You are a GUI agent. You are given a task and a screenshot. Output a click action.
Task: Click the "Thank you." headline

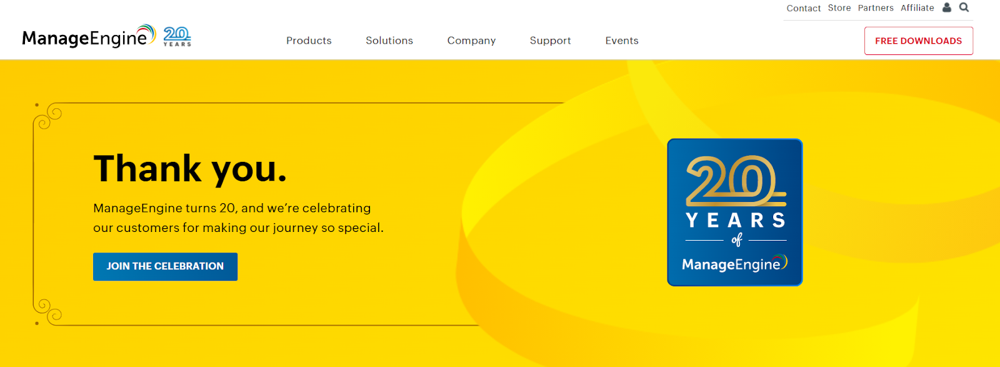[x=190, y=169]
